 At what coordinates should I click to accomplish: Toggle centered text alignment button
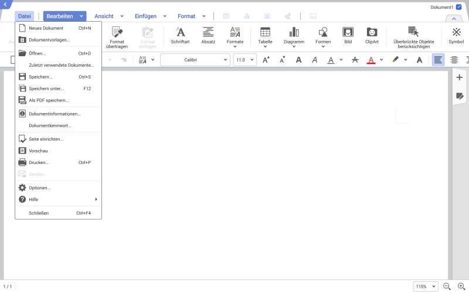454,60
